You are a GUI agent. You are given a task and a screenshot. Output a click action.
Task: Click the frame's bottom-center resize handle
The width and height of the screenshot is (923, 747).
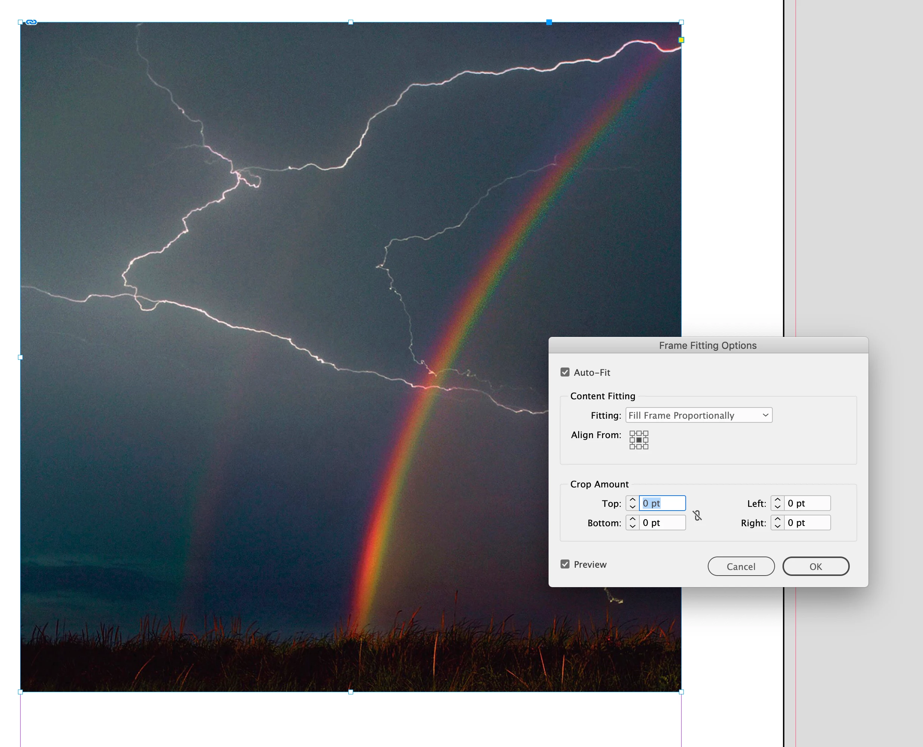coord(351,692)
